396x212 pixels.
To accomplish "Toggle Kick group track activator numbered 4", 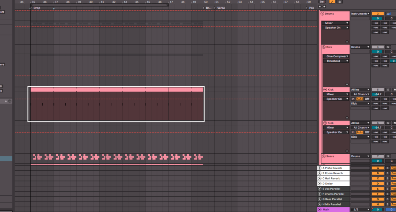I will 377,47.
